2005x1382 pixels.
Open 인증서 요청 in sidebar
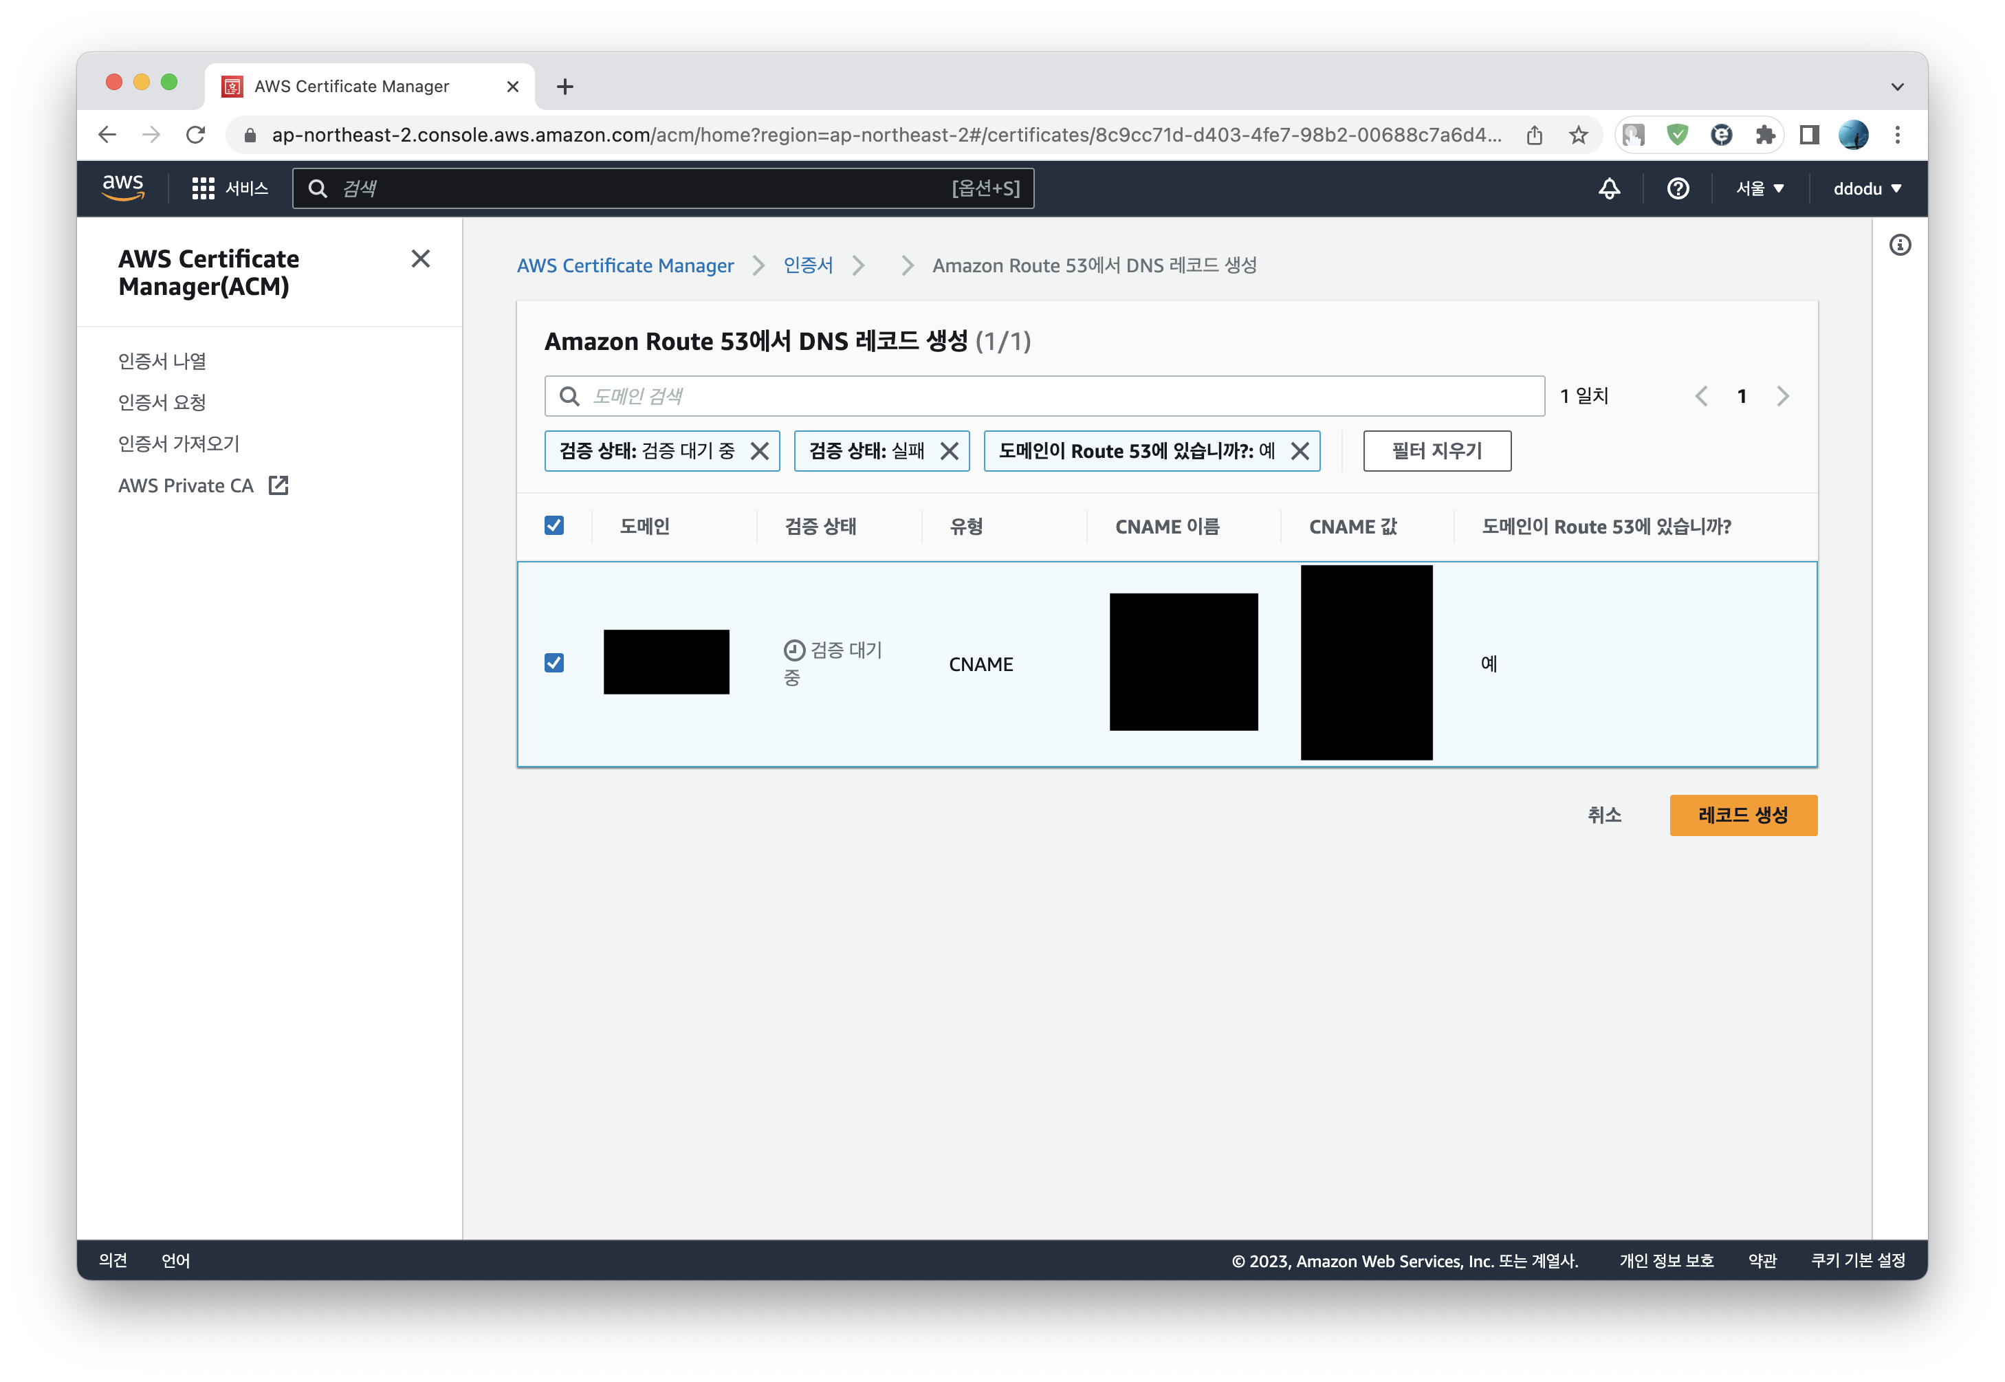[163, 403]
